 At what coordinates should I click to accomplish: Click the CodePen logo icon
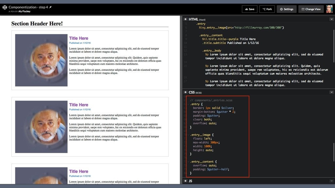5,8
